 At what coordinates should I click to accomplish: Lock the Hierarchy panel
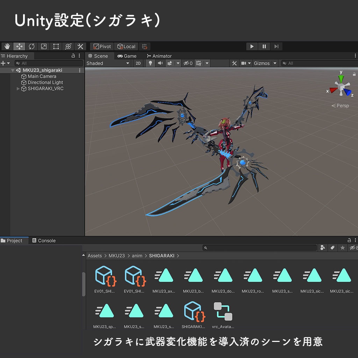(73, 56)
